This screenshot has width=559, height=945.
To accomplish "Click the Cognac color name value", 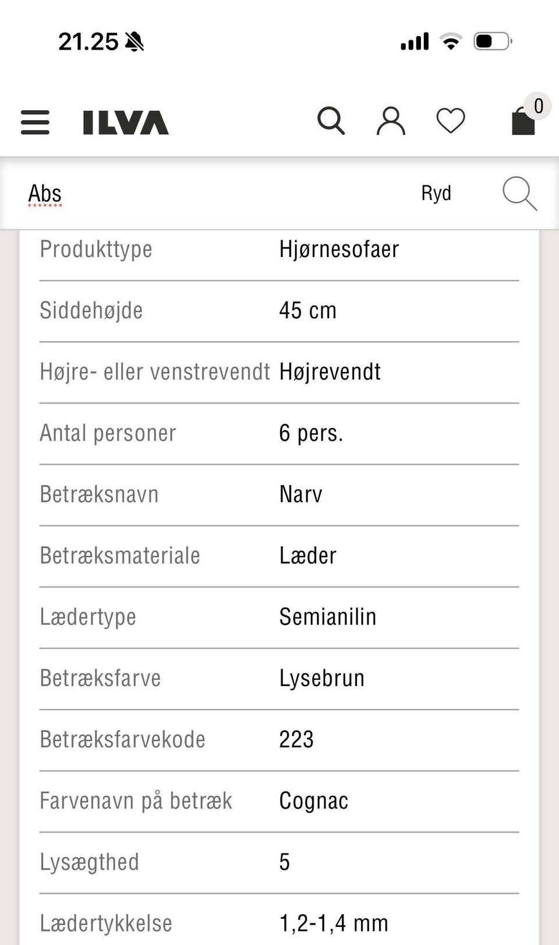I will coord(313,800).
